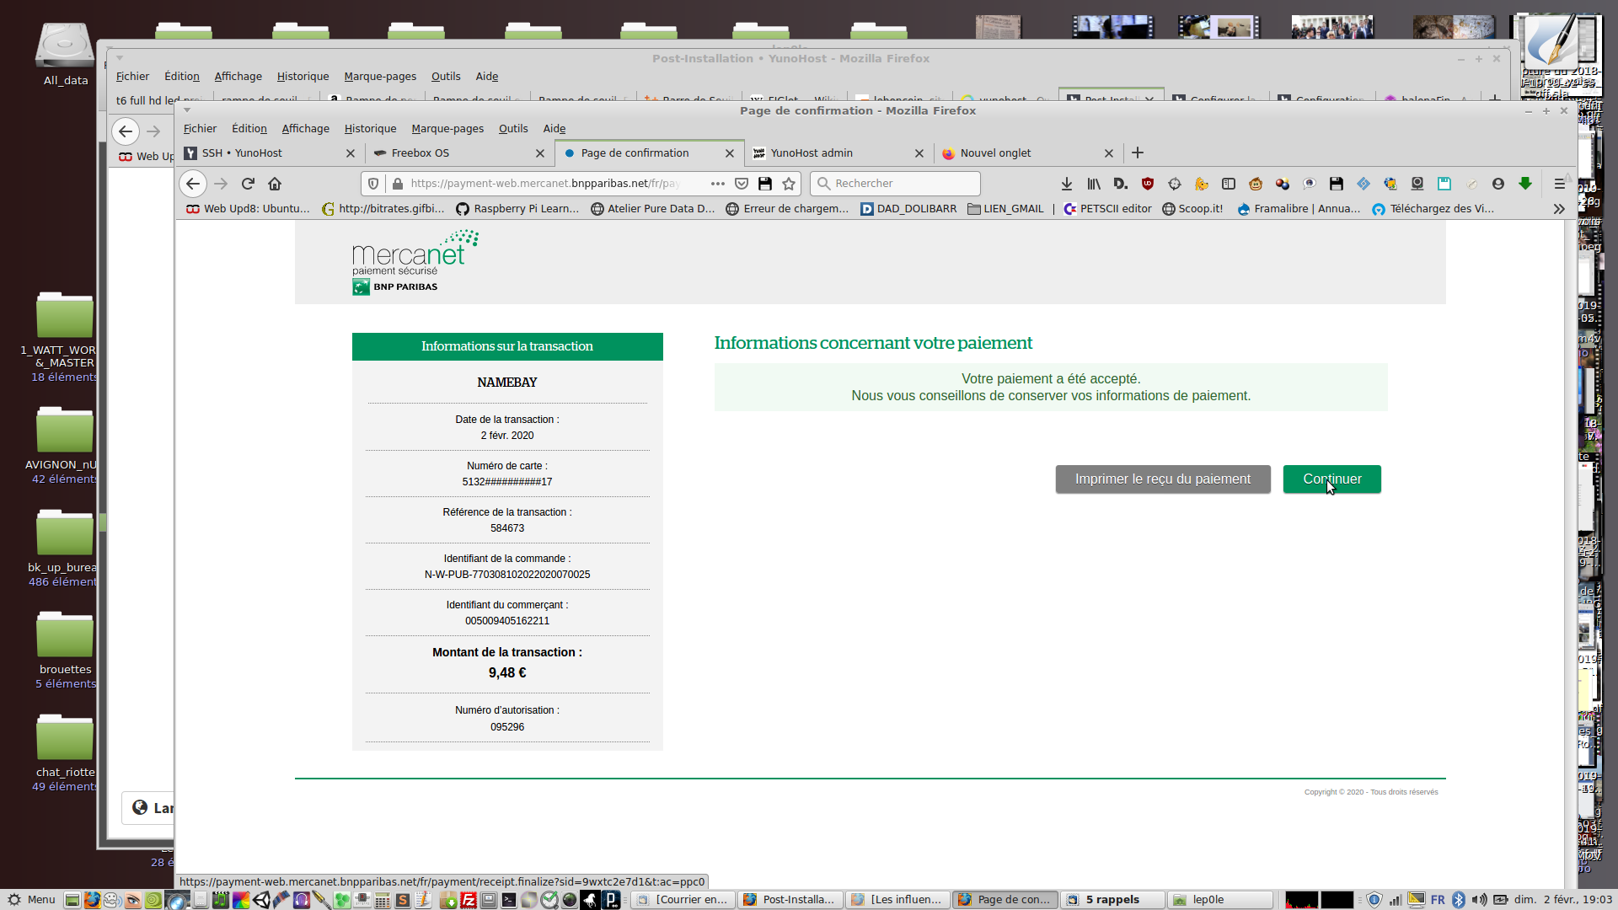This screenshot has height=910, width=1618.
Task: Go to Firefox home page
Action: coord(275,184)
